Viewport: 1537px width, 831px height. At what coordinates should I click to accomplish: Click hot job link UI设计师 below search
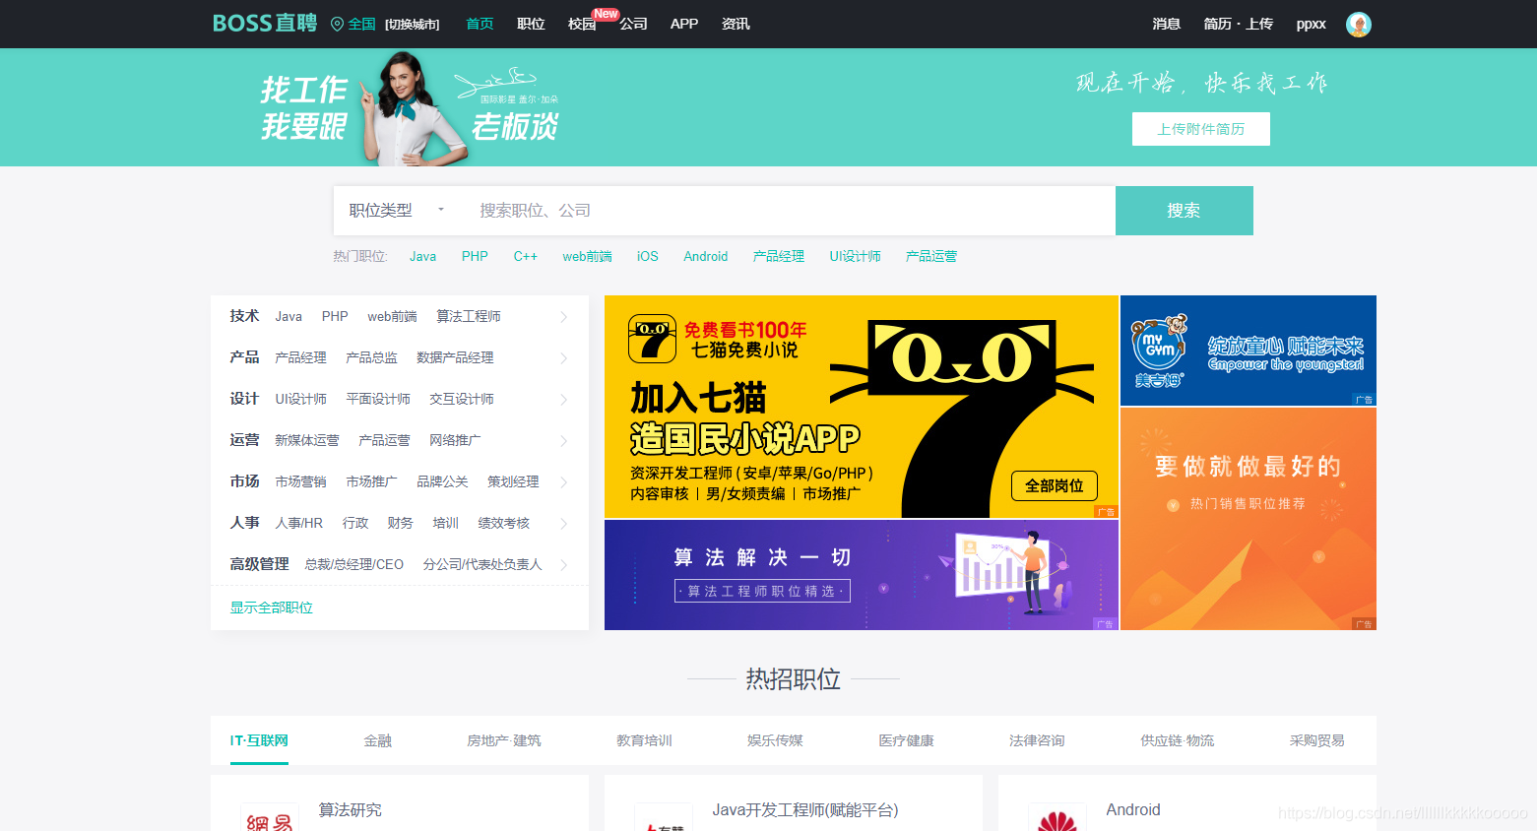pos(855,256)
